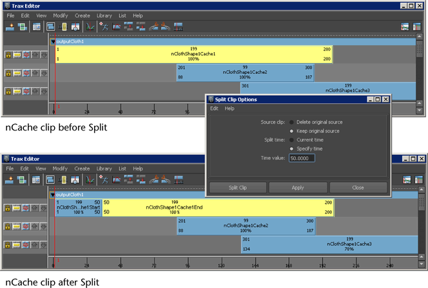Image resolution: width=428 pixels, height=288 pixels.
Task: Select the Current time radio option
Action: tap(291, 140)
